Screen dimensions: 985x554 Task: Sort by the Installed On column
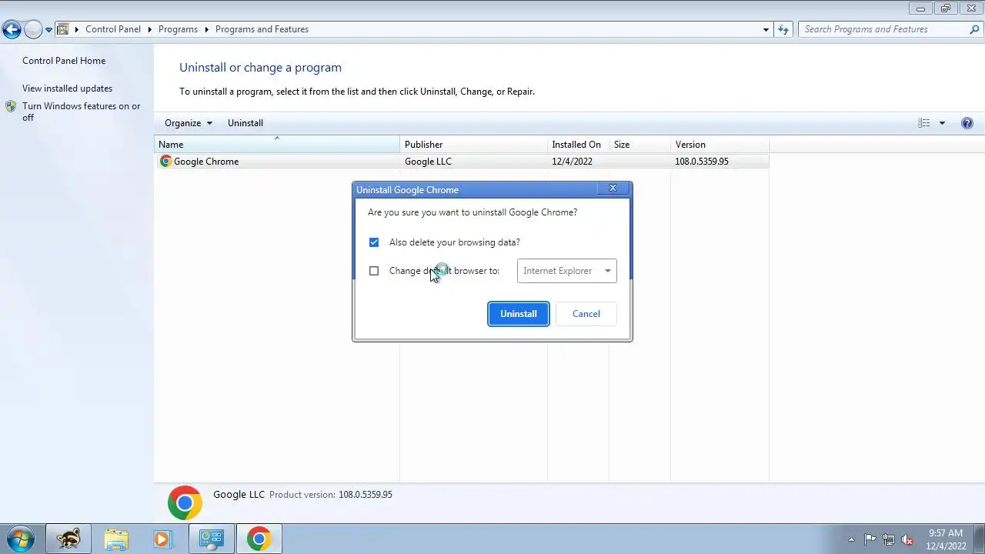click(x=578, y=145)
